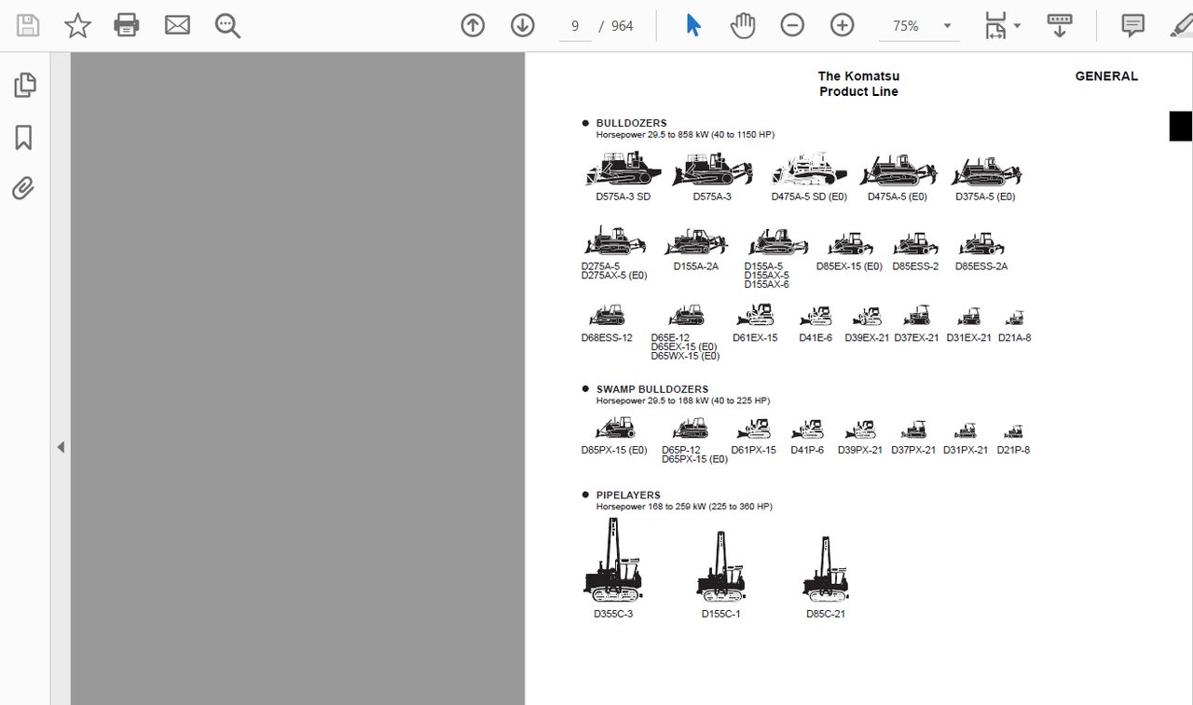Click the D39EX-21 model label

click(867, 338)
